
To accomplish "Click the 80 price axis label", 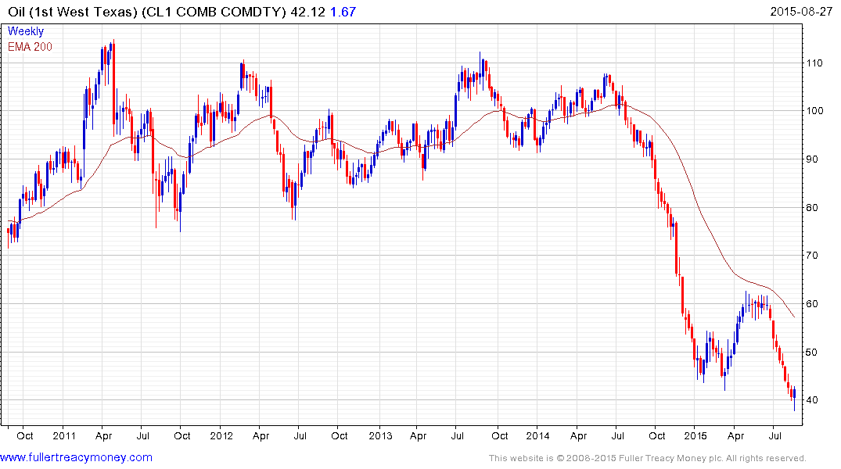I will click(x=812, y=207).
